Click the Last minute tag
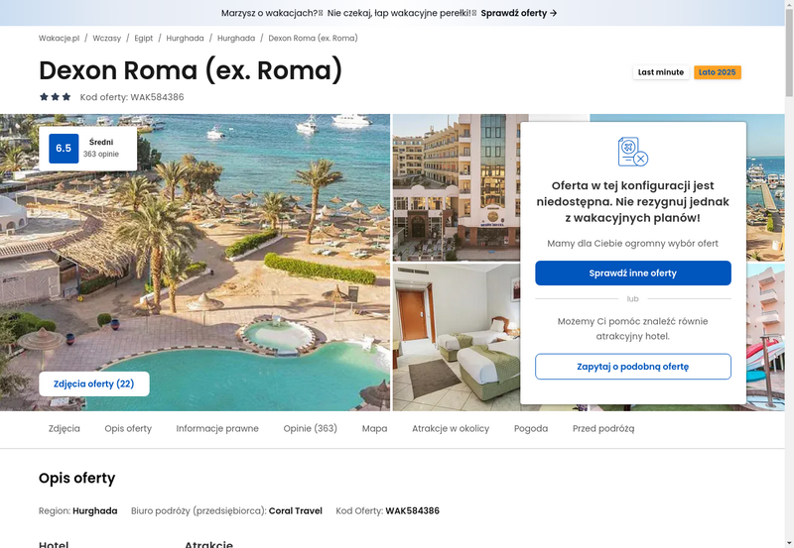The height and width of the screenshot is (548, 794). tap(661, 72)
